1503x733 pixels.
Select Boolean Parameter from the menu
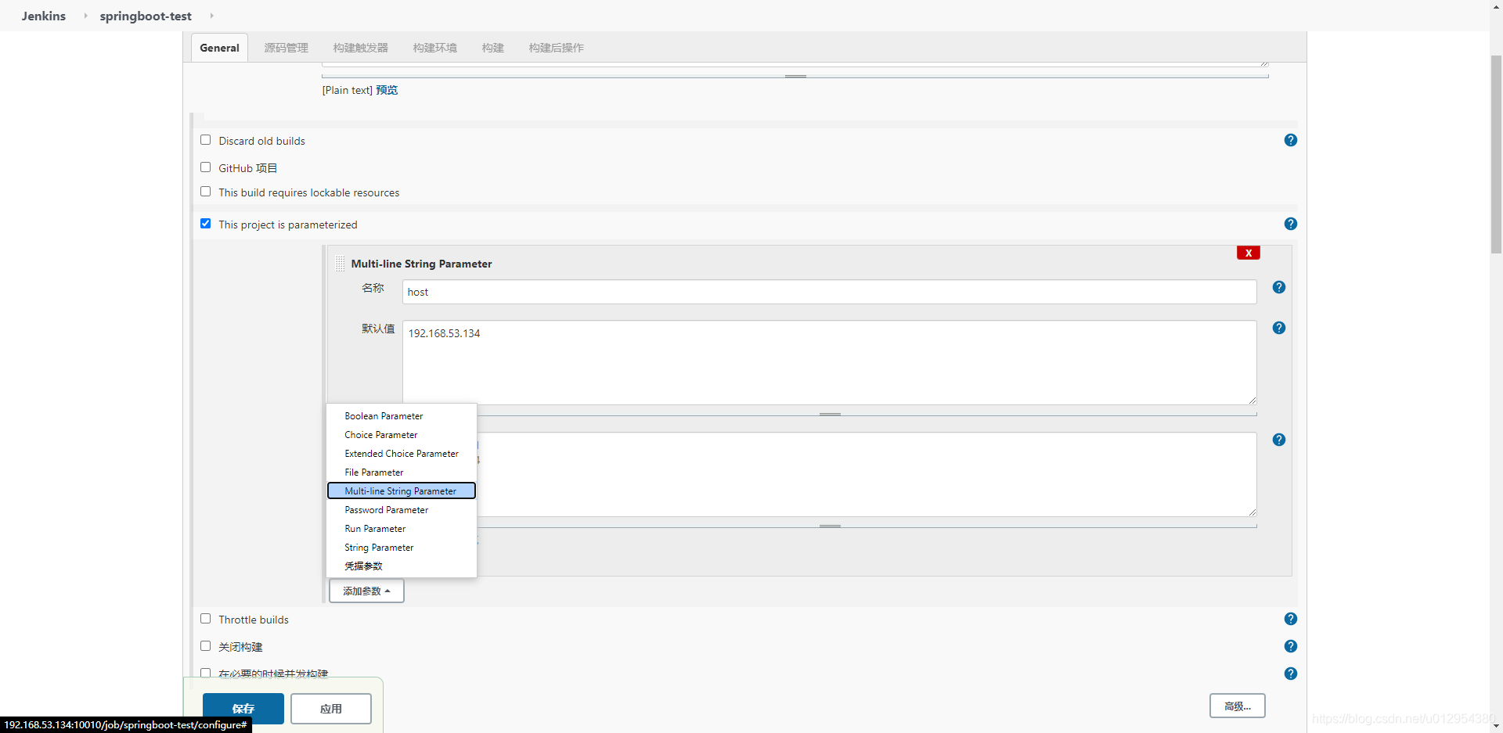[402, 416]
